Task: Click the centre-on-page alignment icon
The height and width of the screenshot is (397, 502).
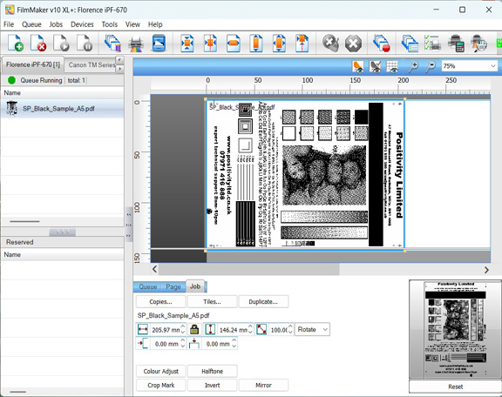Action: pos(187,43)
